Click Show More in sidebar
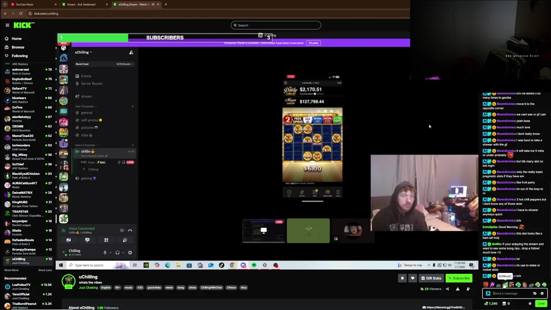Image resolution: width=551 pixels, height=310 pixels. coord(12,270)
